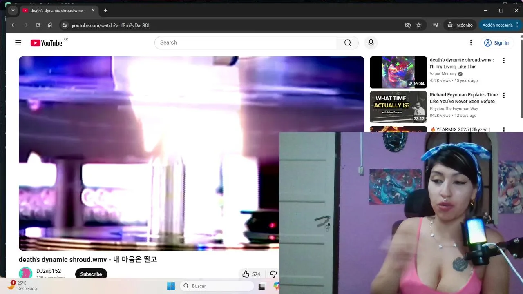Open the browser home page icon

click(x=50, y=25)
